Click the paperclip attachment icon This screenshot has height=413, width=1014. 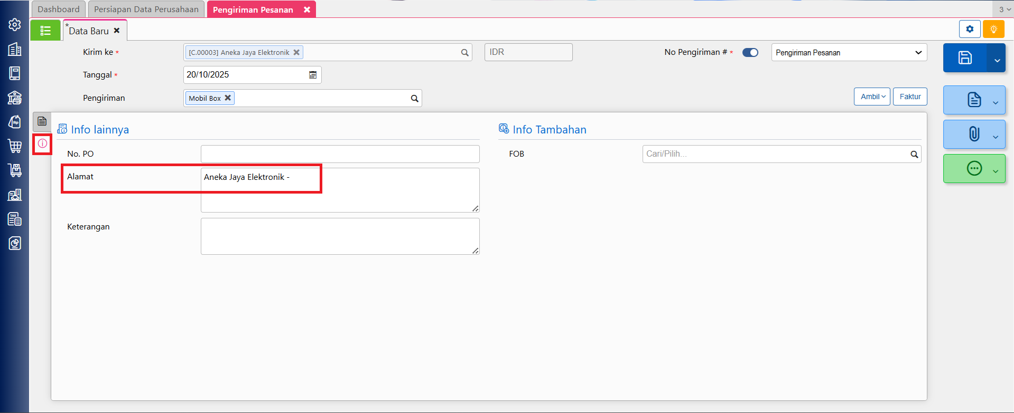pyautogui.click(x=974, y=134)
